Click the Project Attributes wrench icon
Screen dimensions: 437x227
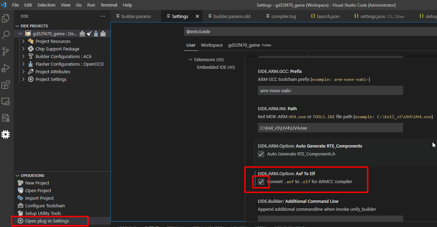pos(31,72)
